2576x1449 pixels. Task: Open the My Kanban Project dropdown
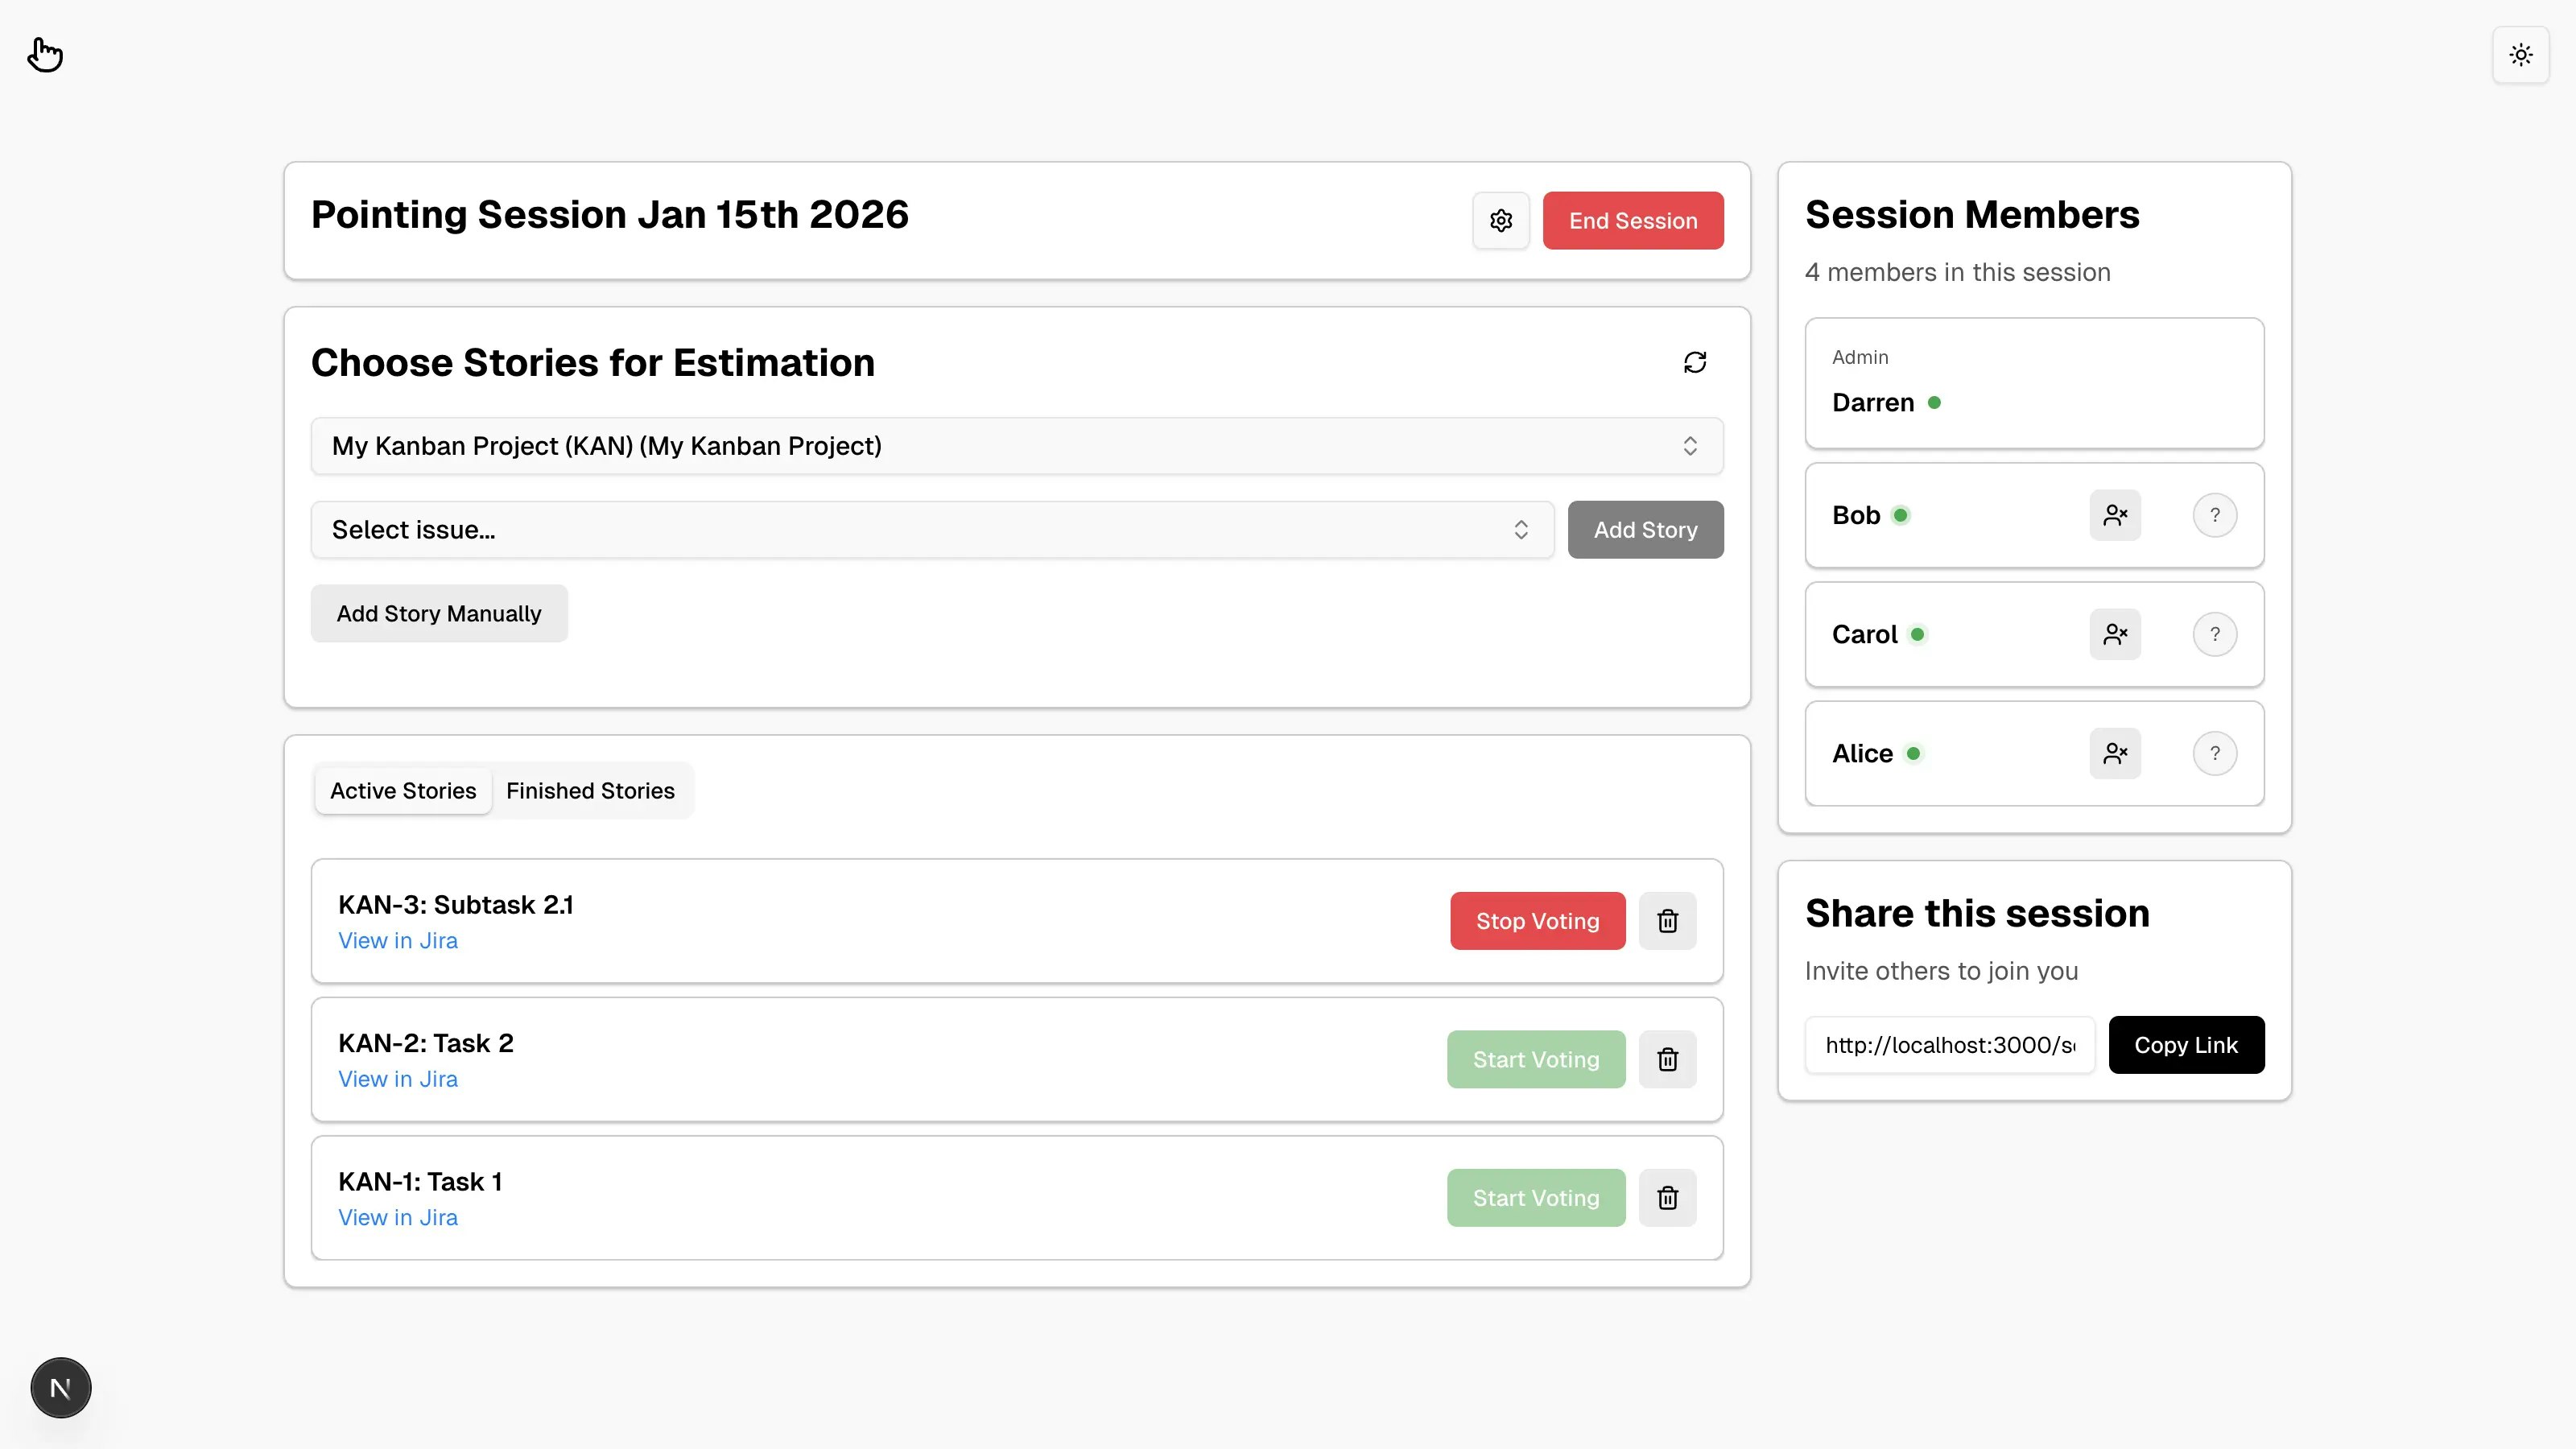click(1016, 446)
